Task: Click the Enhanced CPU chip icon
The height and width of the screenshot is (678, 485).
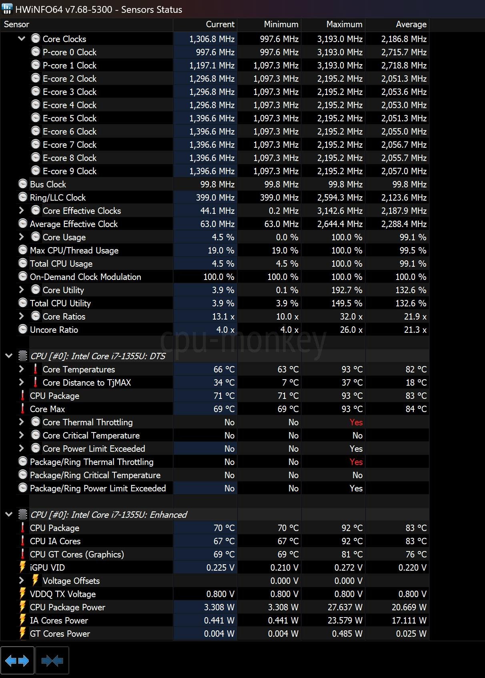Action: click(23, 515)
